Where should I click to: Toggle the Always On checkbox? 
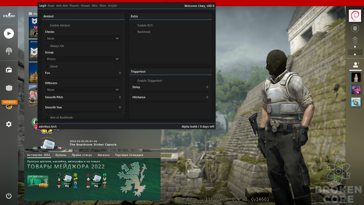click(x=47, y=46)
